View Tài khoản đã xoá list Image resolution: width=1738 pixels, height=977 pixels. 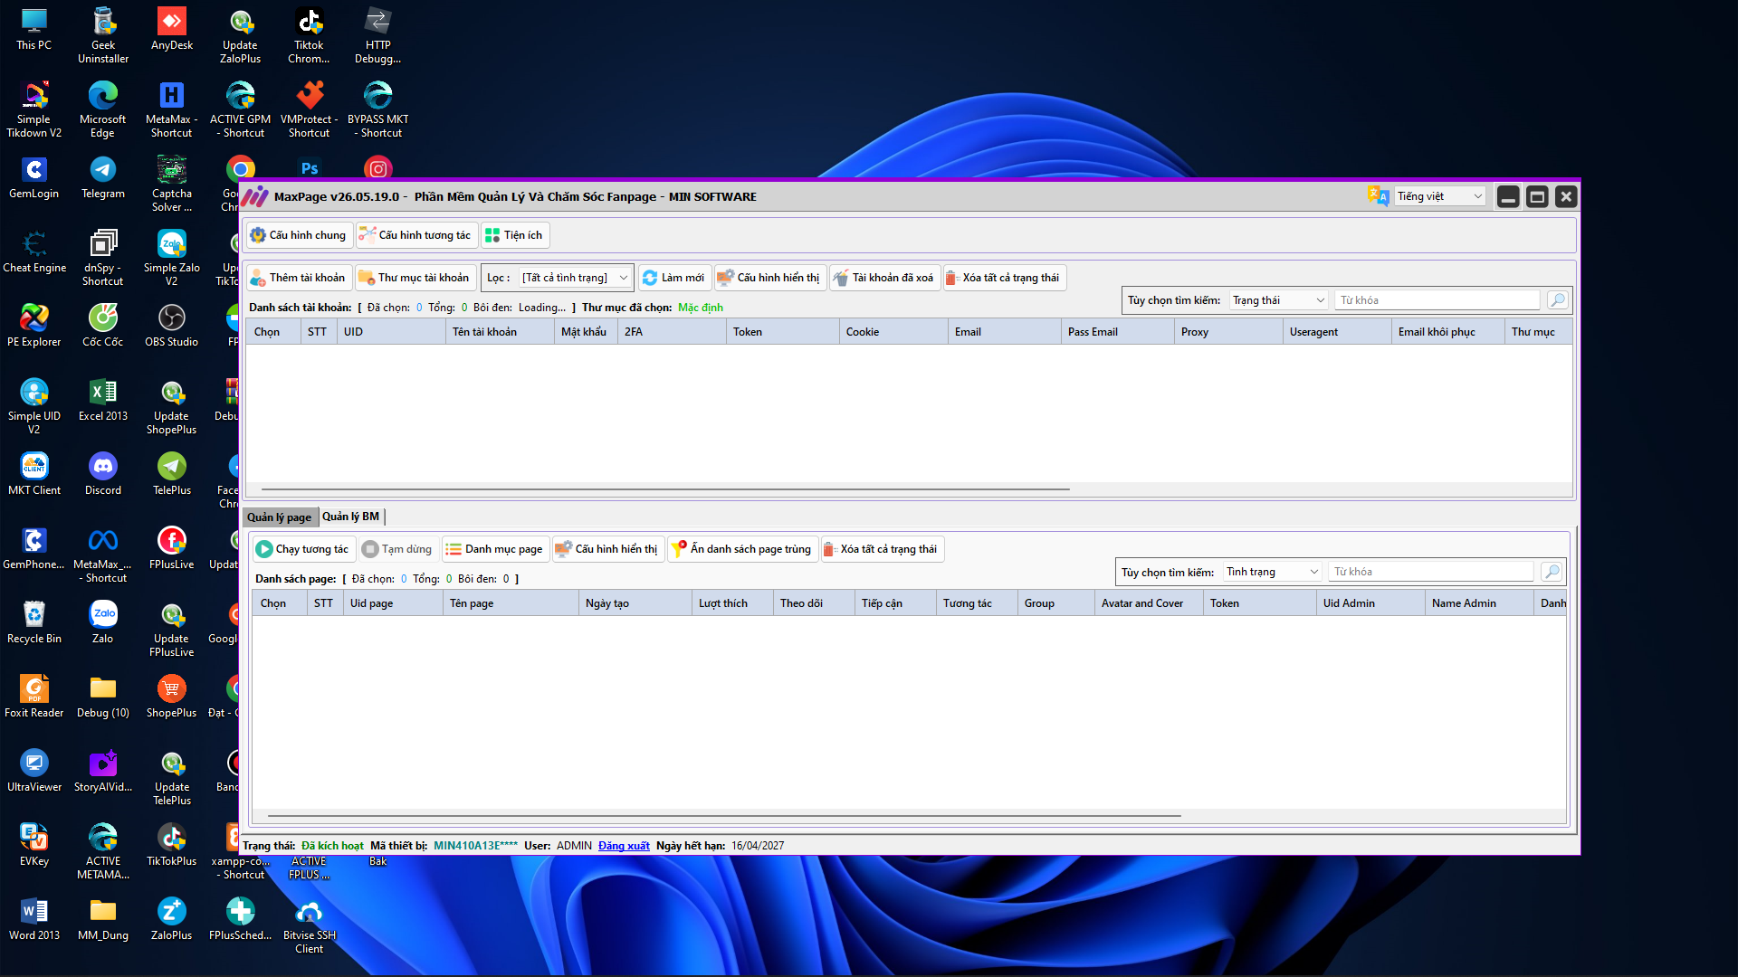pos(883,278)
